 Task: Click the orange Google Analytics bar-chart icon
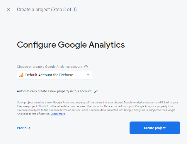point(21,75)
